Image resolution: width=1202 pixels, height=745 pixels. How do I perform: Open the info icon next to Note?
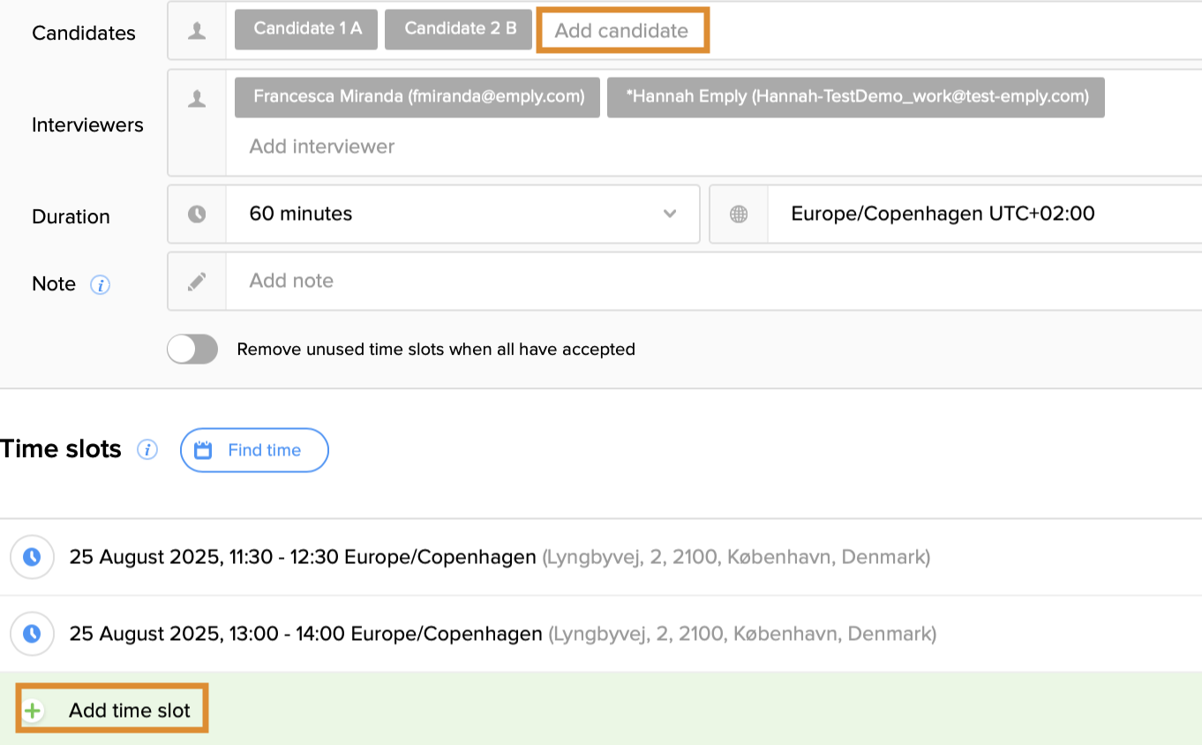click(x=101, y=285)
